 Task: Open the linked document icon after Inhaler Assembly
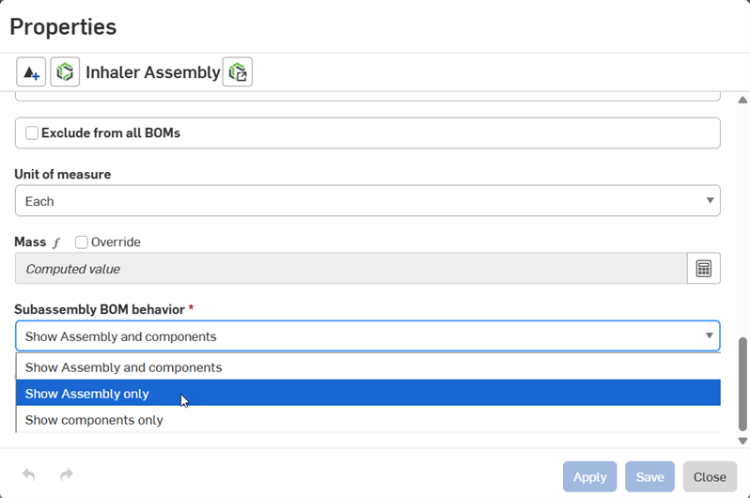pos(238,72)
